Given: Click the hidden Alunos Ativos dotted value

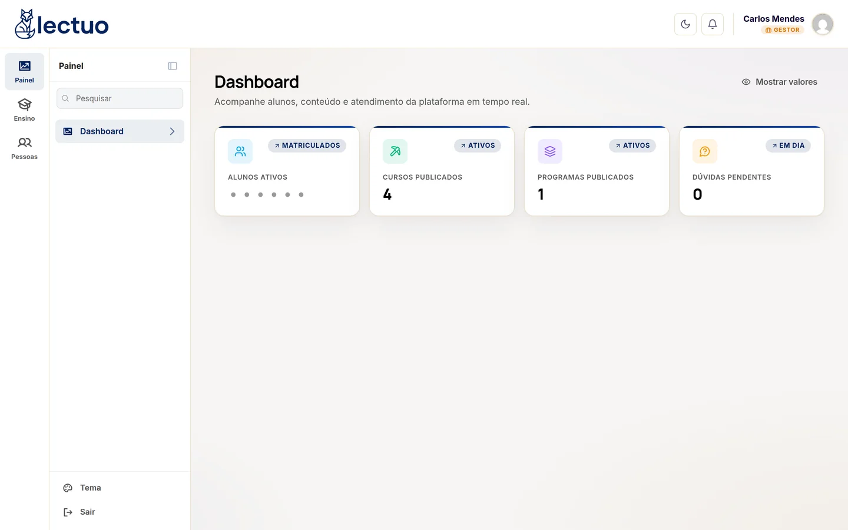Looking at the screenshot, I should tap(267, 194).
